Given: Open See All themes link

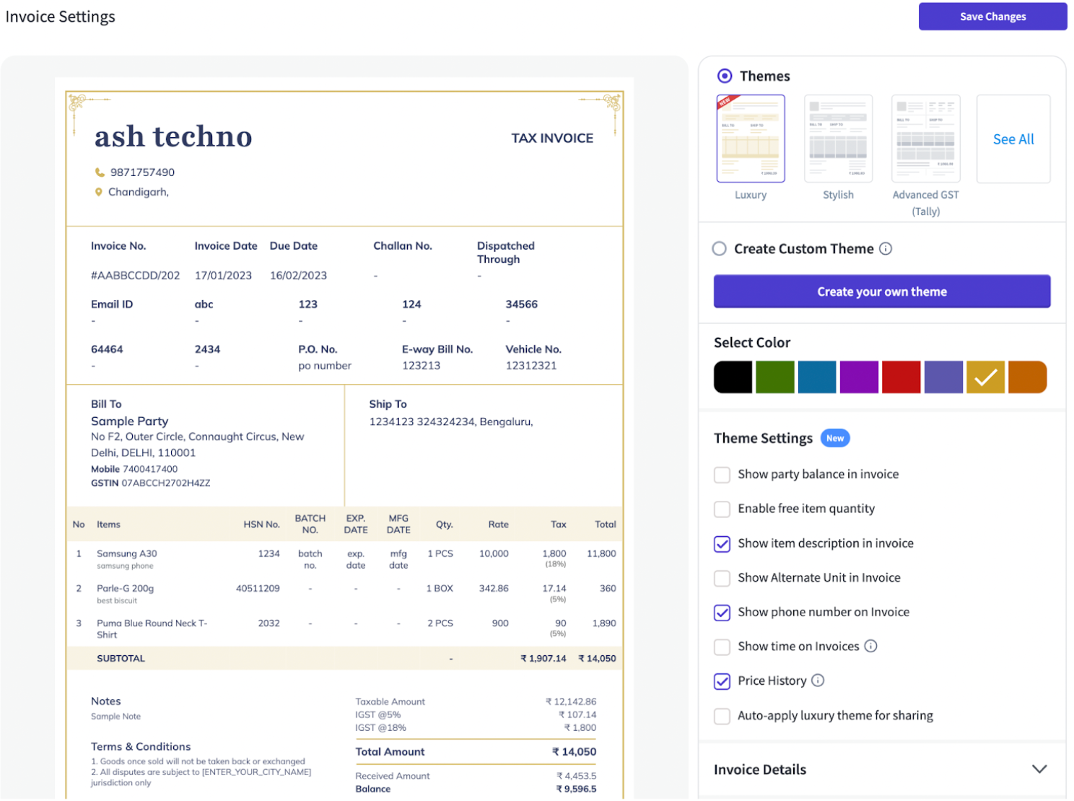Looking at the screenshot, I should 1013,139.
